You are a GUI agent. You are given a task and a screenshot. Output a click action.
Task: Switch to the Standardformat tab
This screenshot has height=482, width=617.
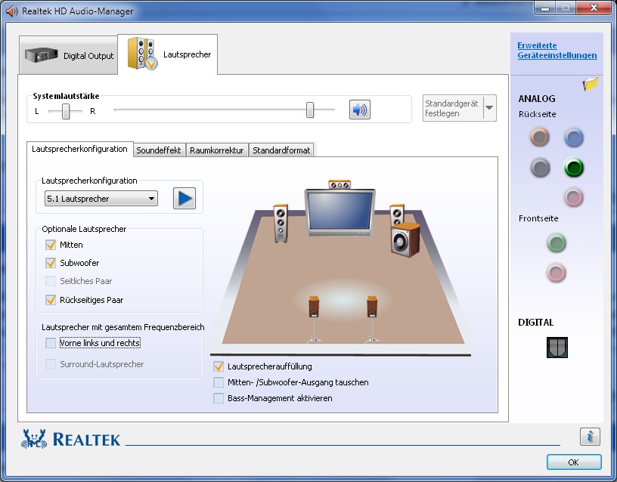(x=281, y=150)
